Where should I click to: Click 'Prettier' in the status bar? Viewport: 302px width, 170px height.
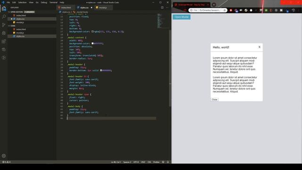click(156, 162)
